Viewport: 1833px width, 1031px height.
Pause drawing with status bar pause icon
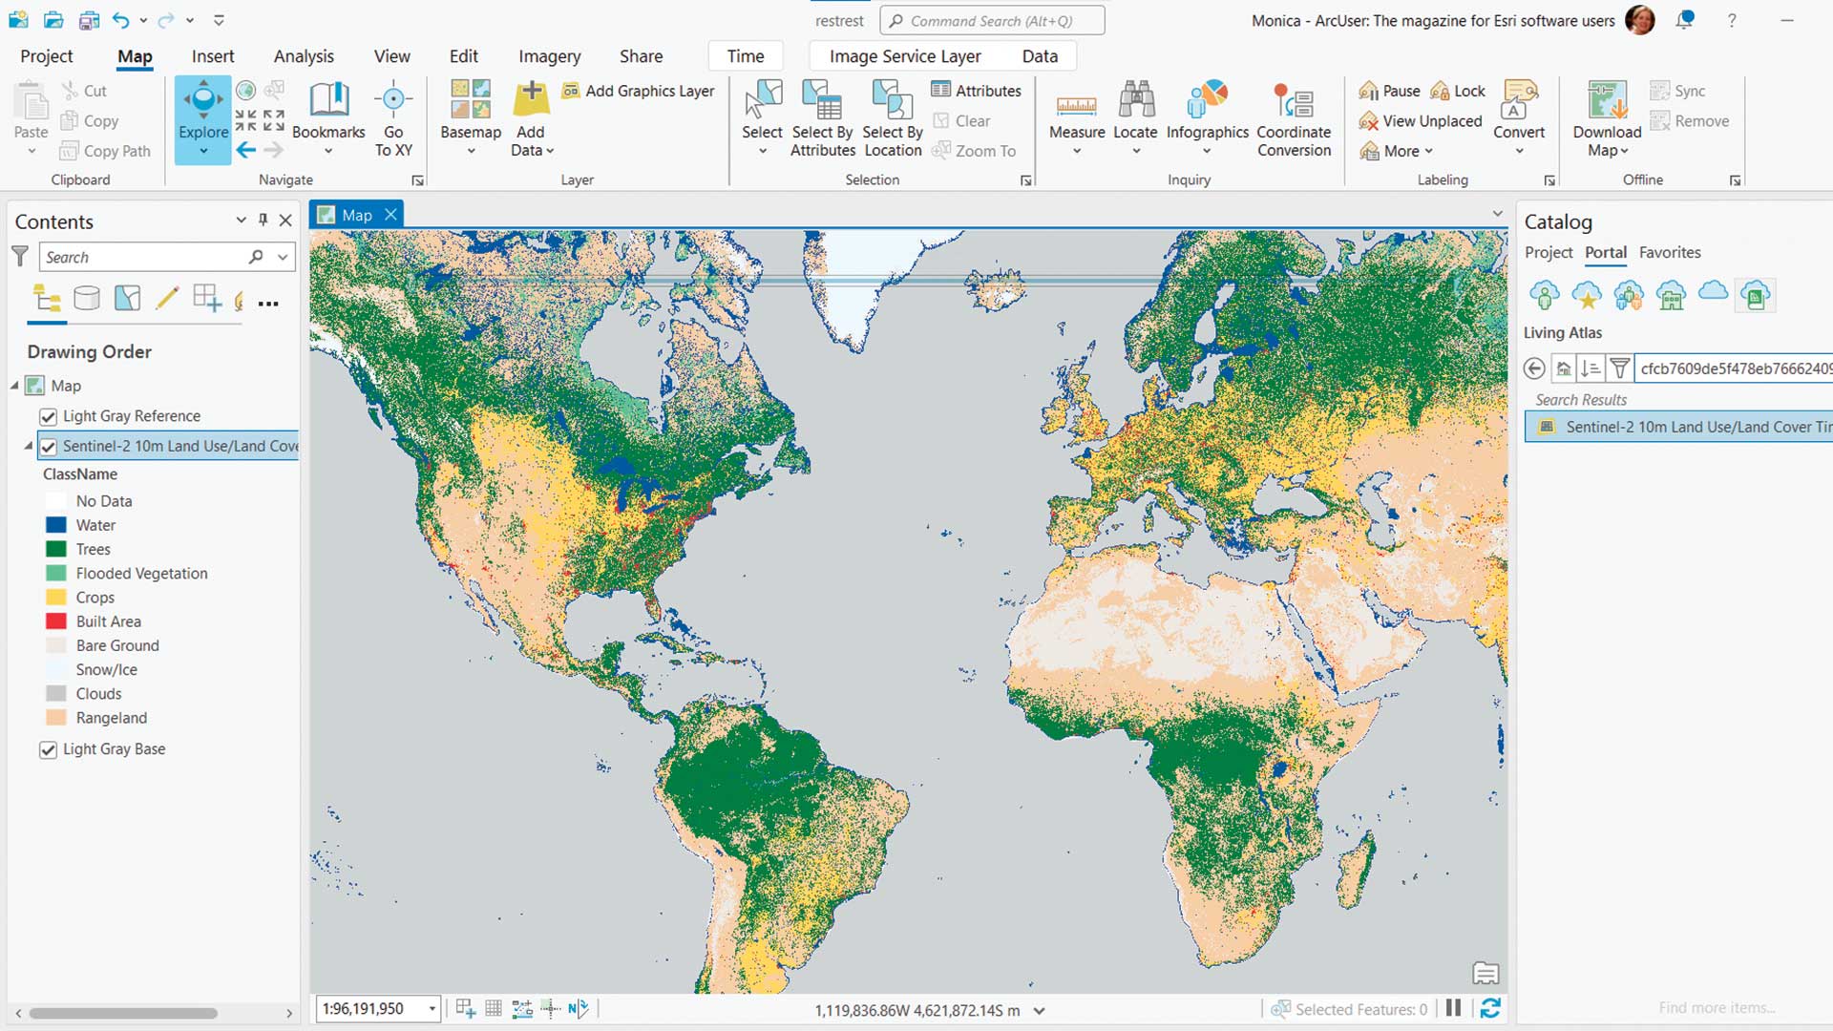coord(1453,1008)
